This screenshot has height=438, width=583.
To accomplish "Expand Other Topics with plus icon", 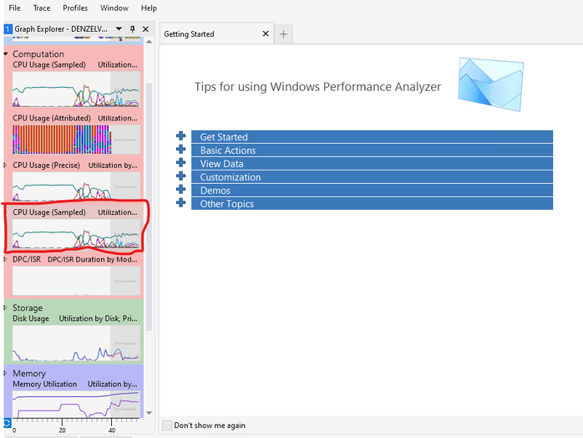I will coord(181,203).
